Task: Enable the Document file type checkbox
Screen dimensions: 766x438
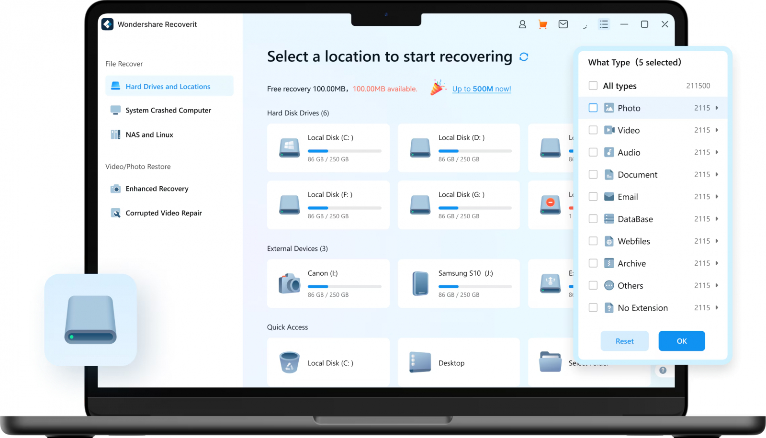Action: (x=593, y=174)
